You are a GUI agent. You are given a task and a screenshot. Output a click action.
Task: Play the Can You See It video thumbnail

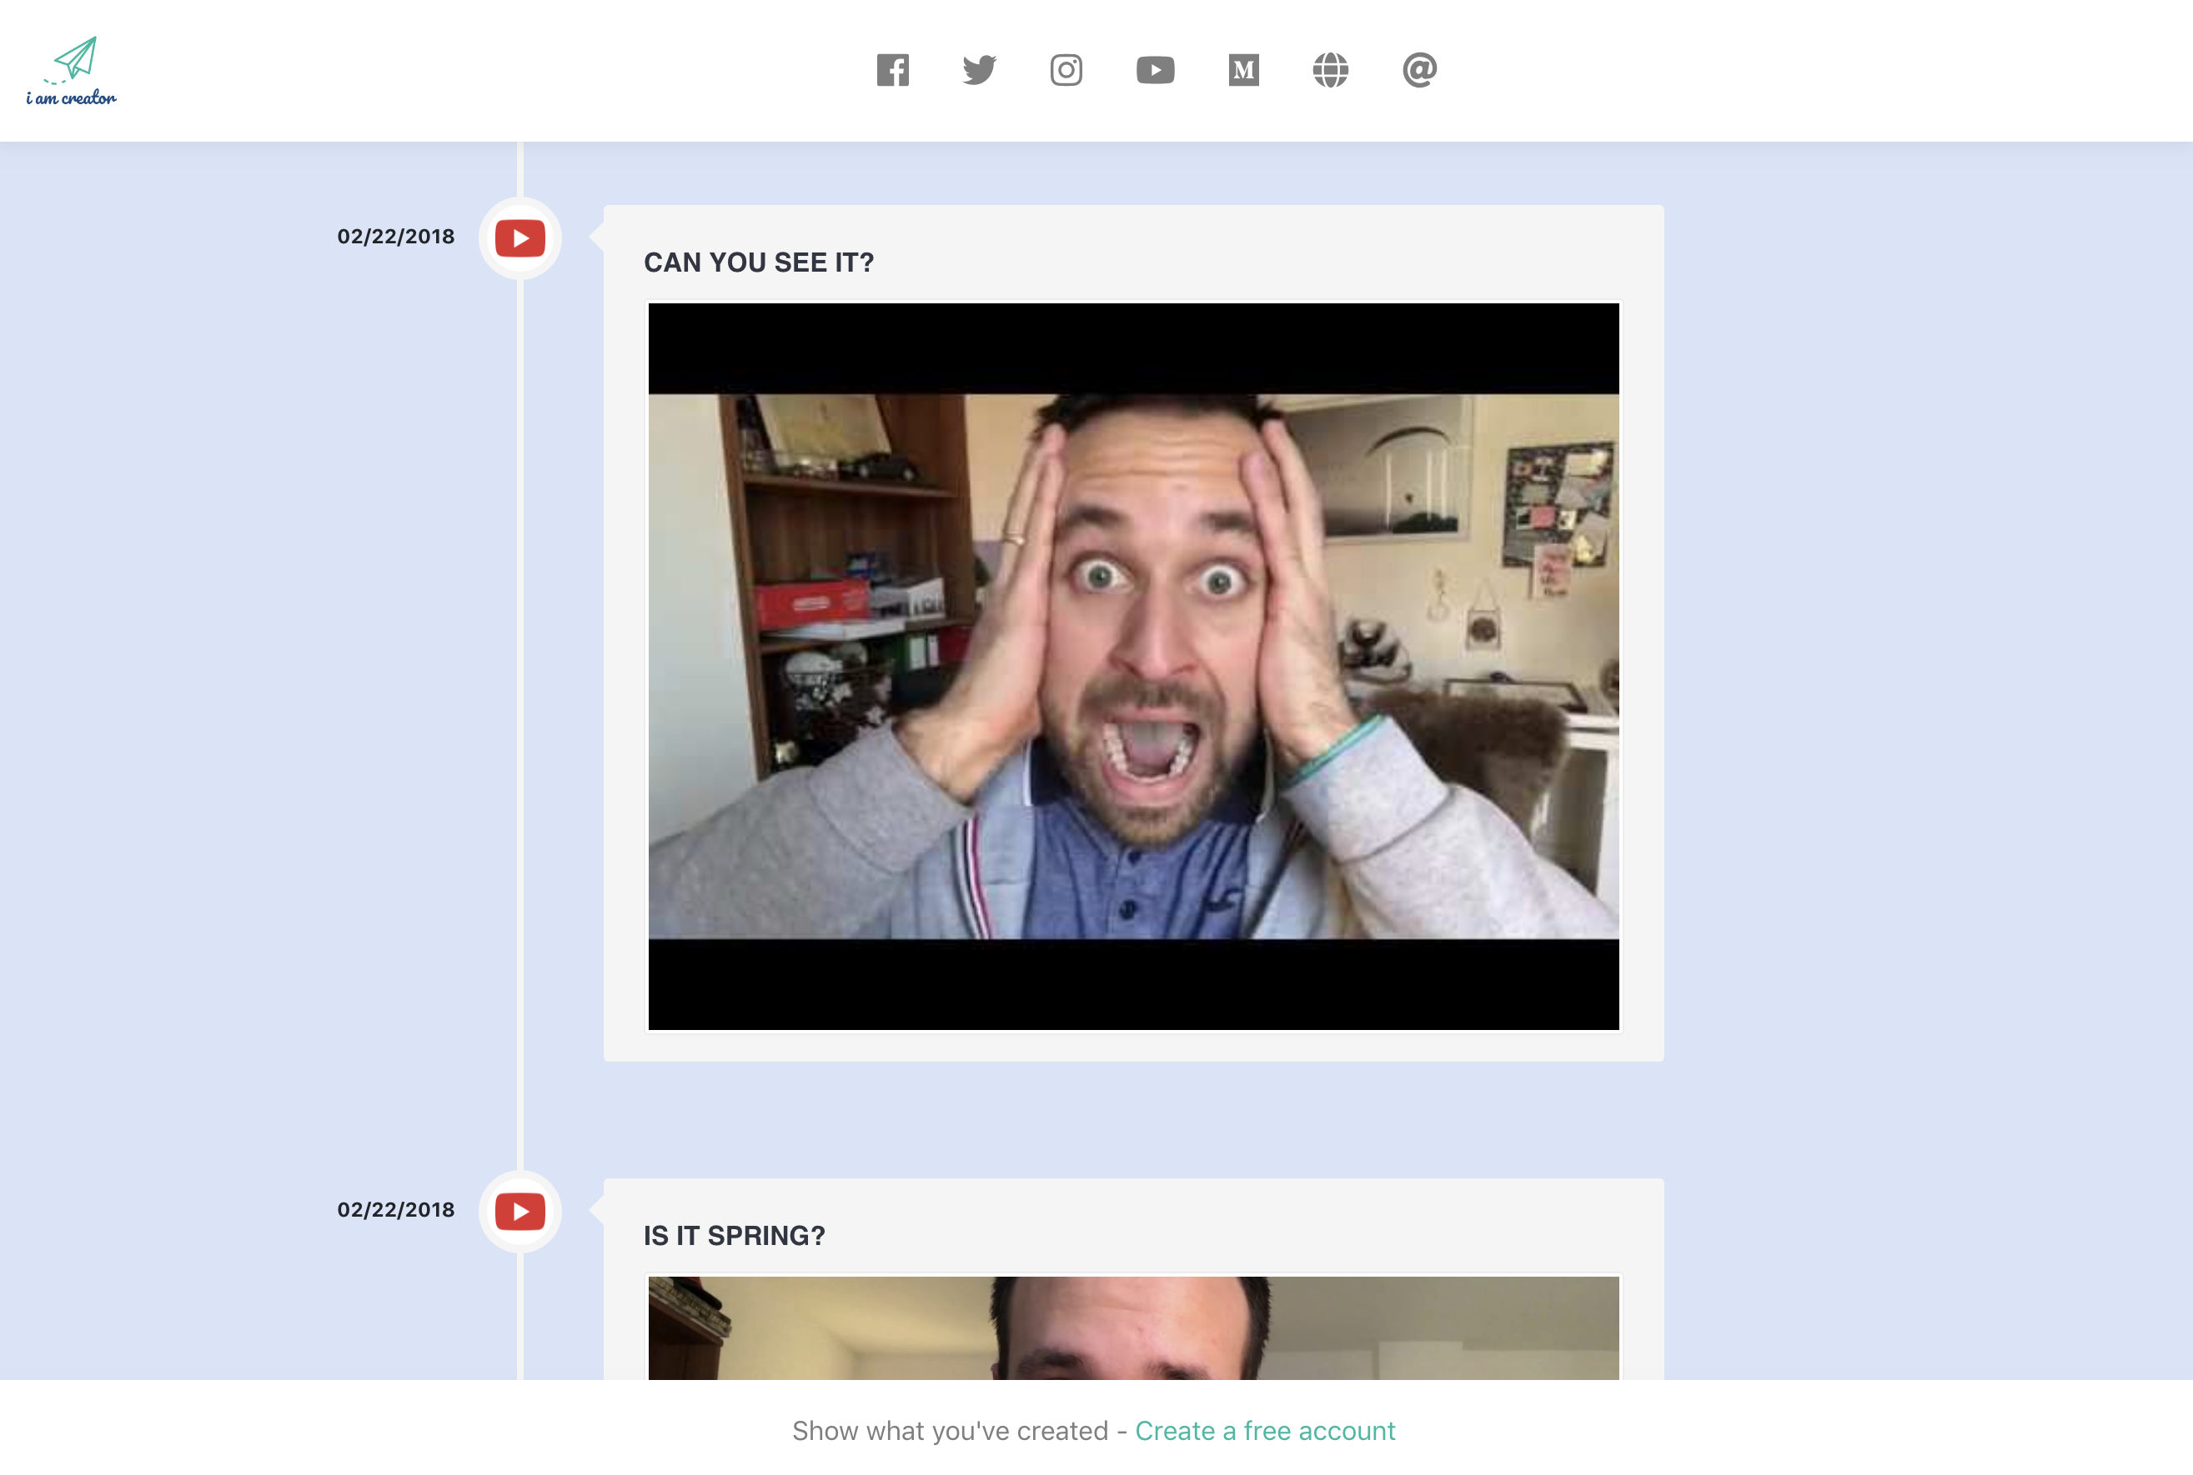tap(1133, 666)
